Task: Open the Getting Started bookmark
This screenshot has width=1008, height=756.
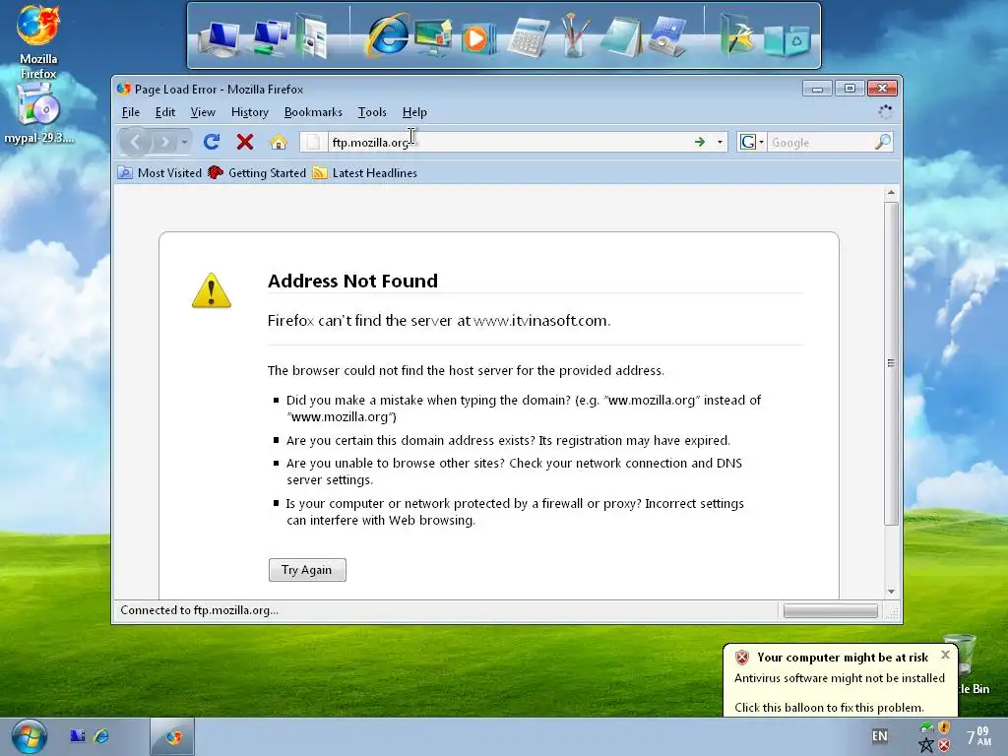Action: (257, 173)
